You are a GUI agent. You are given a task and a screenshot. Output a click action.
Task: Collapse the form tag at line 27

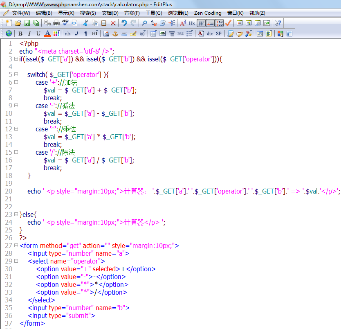click(16, 246)
